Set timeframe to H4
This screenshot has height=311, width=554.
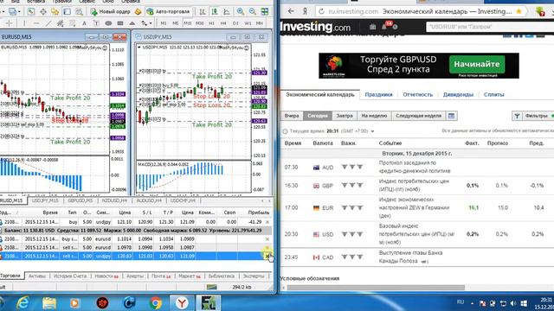point(223,23)
